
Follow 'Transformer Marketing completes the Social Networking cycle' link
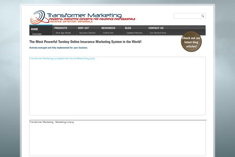click(x=62, y=58)
